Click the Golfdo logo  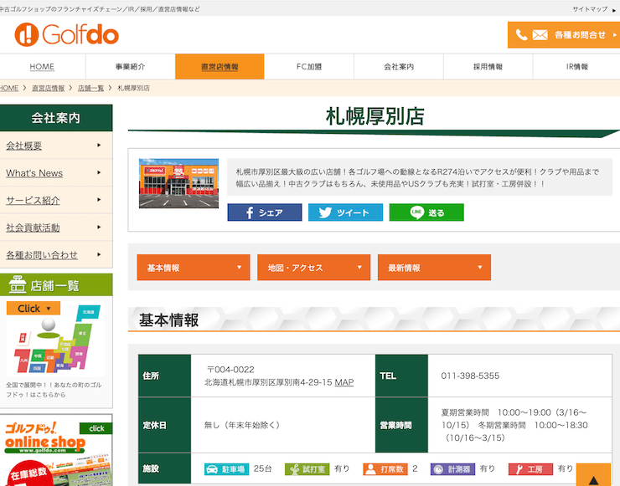point(67,34)
